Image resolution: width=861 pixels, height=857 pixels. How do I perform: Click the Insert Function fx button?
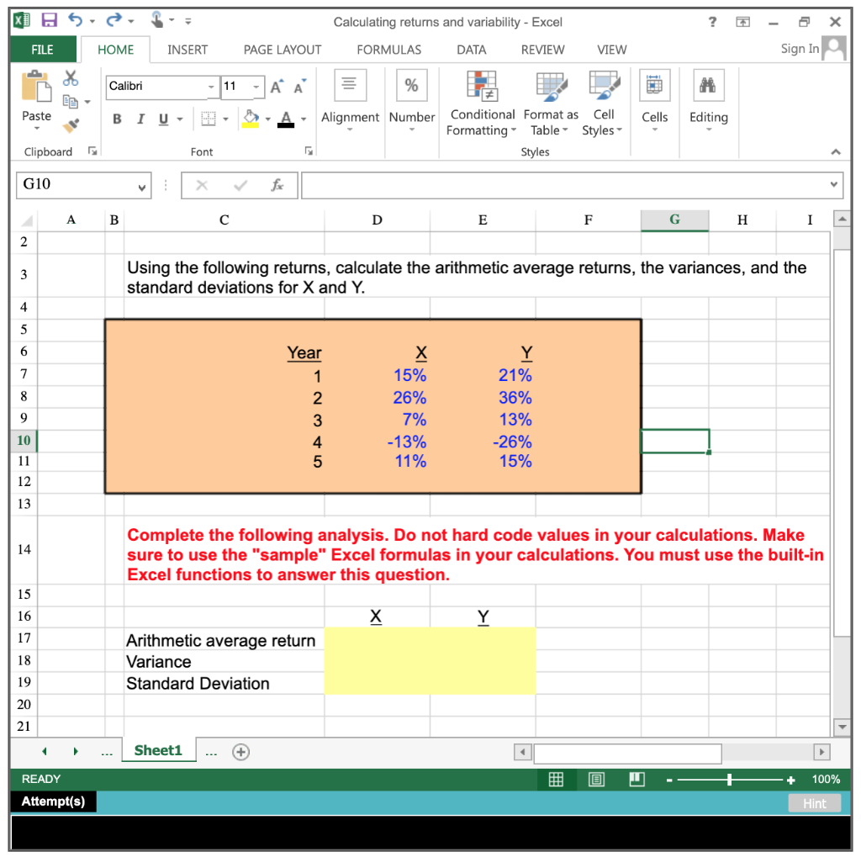pyautogui.click(x=277, y=185)
